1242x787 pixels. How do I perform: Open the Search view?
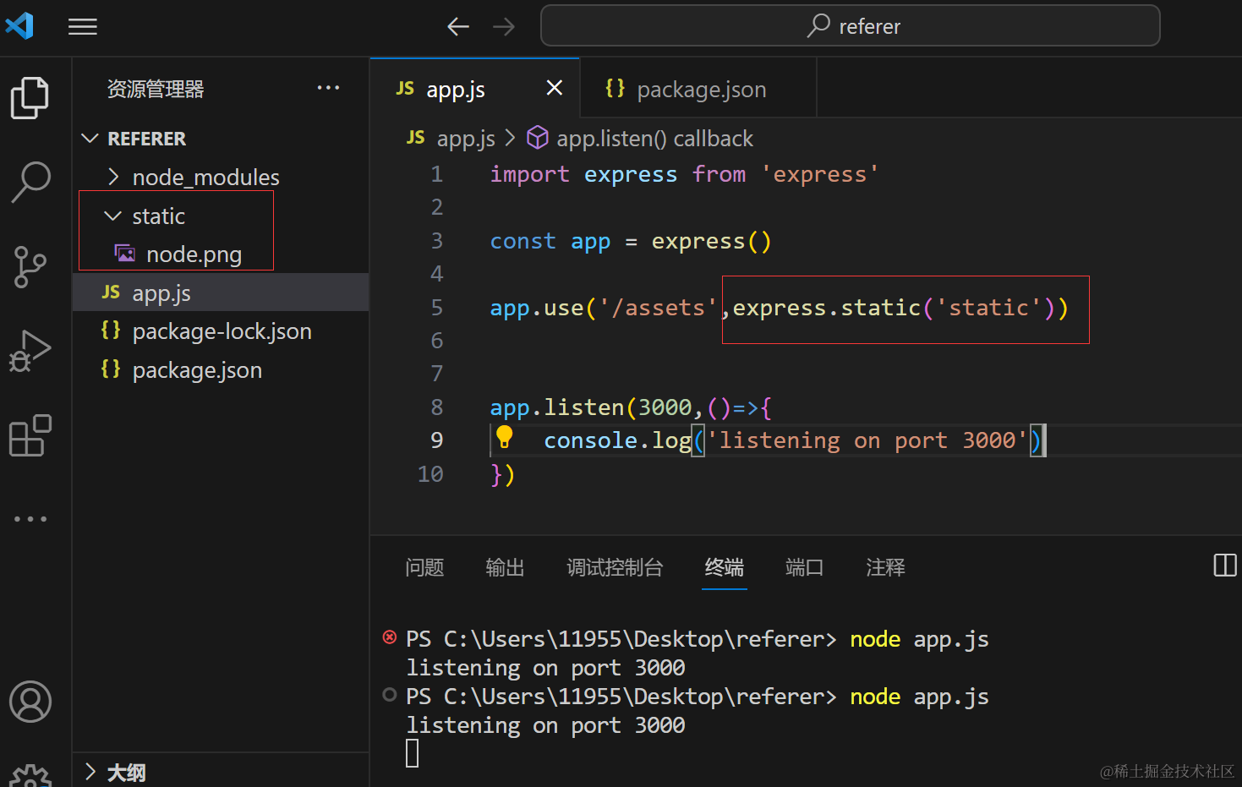(x=30, y=182)
